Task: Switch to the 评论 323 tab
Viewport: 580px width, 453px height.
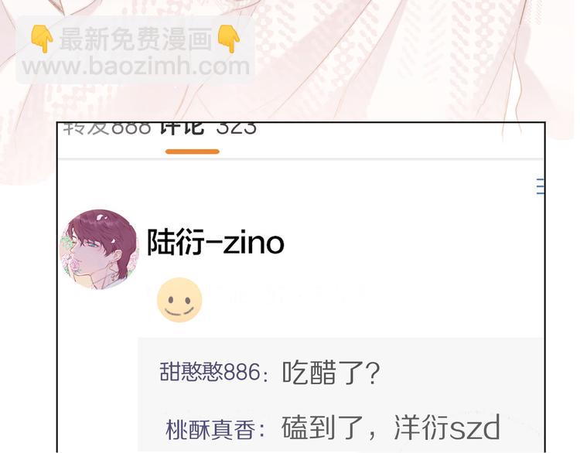Action: (x=208, y=128)
